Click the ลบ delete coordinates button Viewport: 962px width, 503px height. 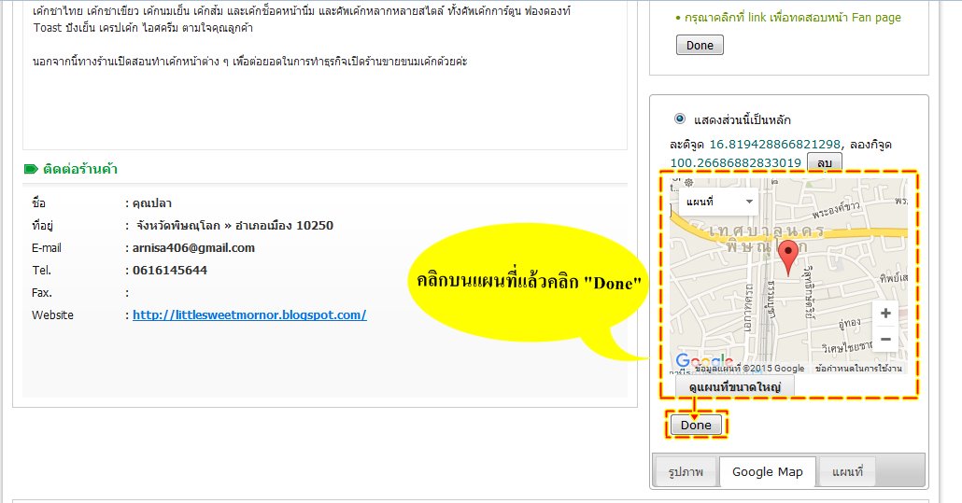point(824,162)
